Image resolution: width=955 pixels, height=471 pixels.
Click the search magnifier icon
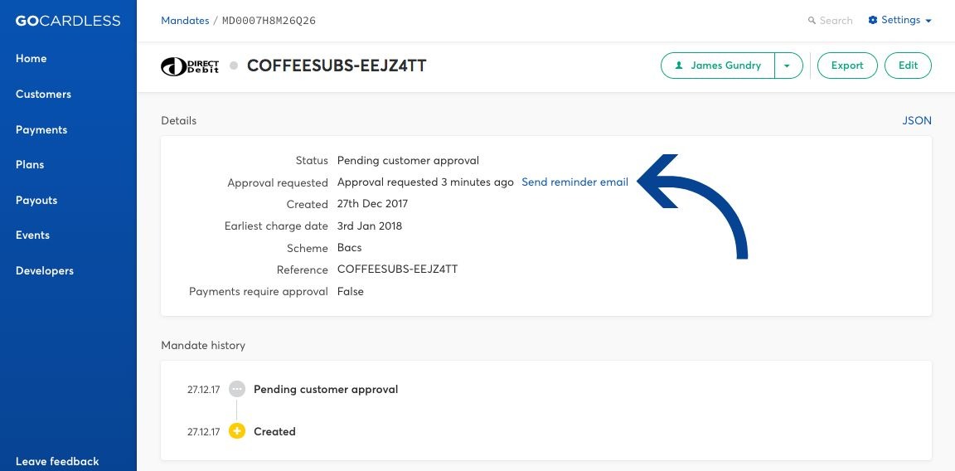(812, 21)
